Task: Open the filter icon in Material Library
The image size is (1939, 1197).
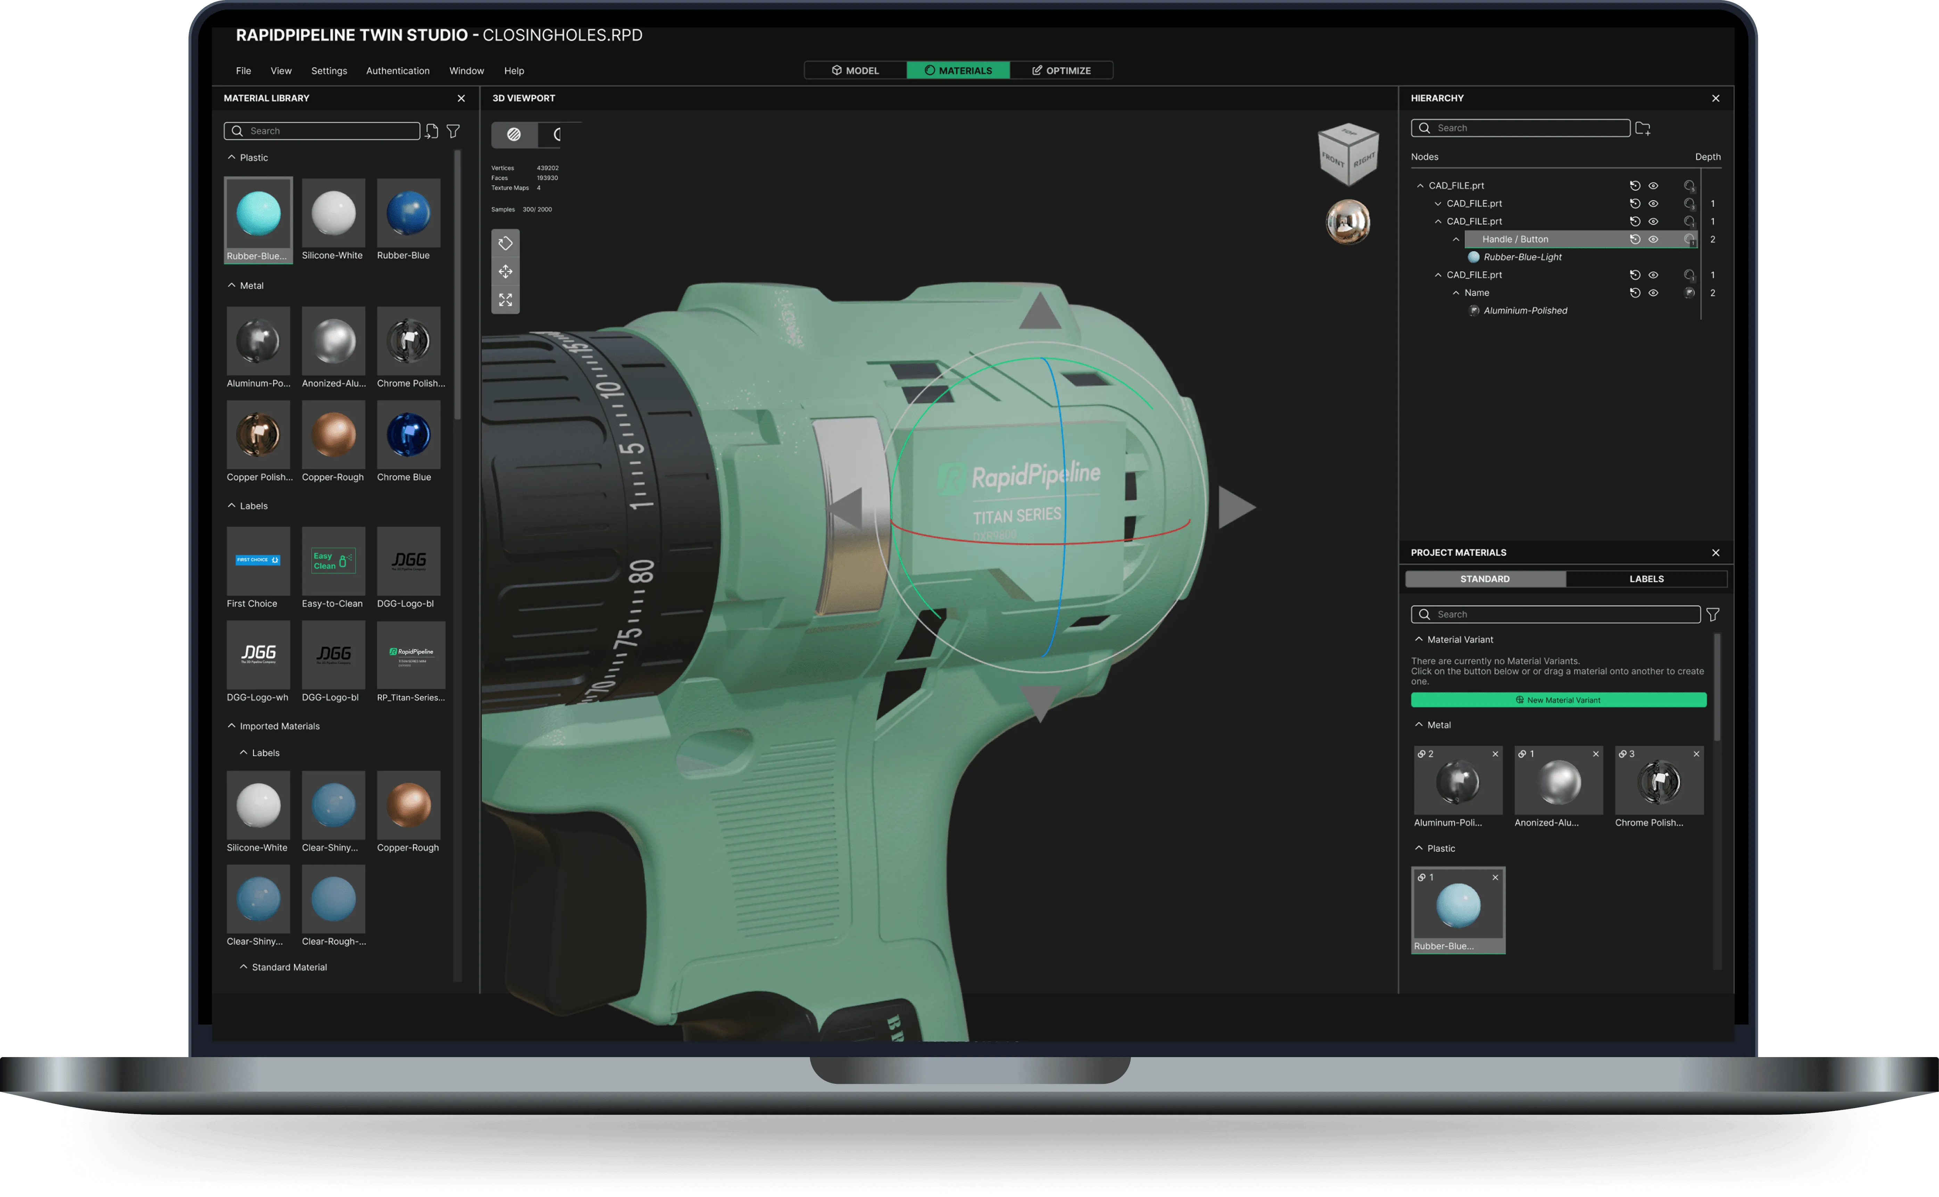Action: click(453, 132)
